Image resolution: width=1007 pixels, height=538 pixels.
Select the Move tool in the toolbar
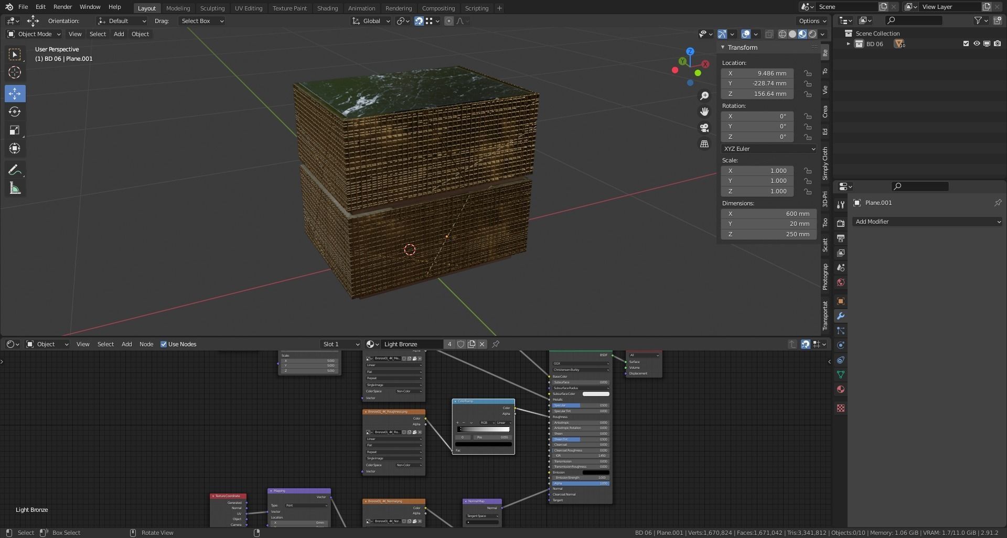tap(15, 94)
